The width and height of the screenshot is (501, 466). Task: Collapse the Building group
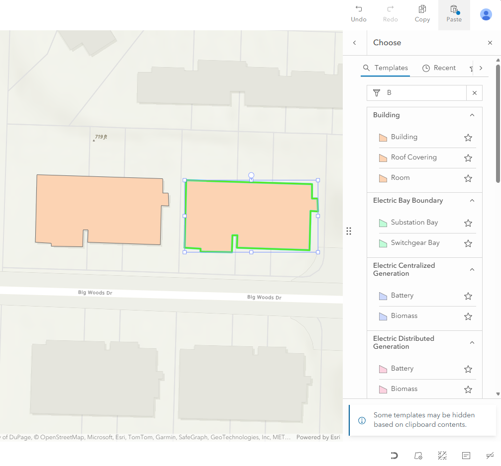coord(472,115)
